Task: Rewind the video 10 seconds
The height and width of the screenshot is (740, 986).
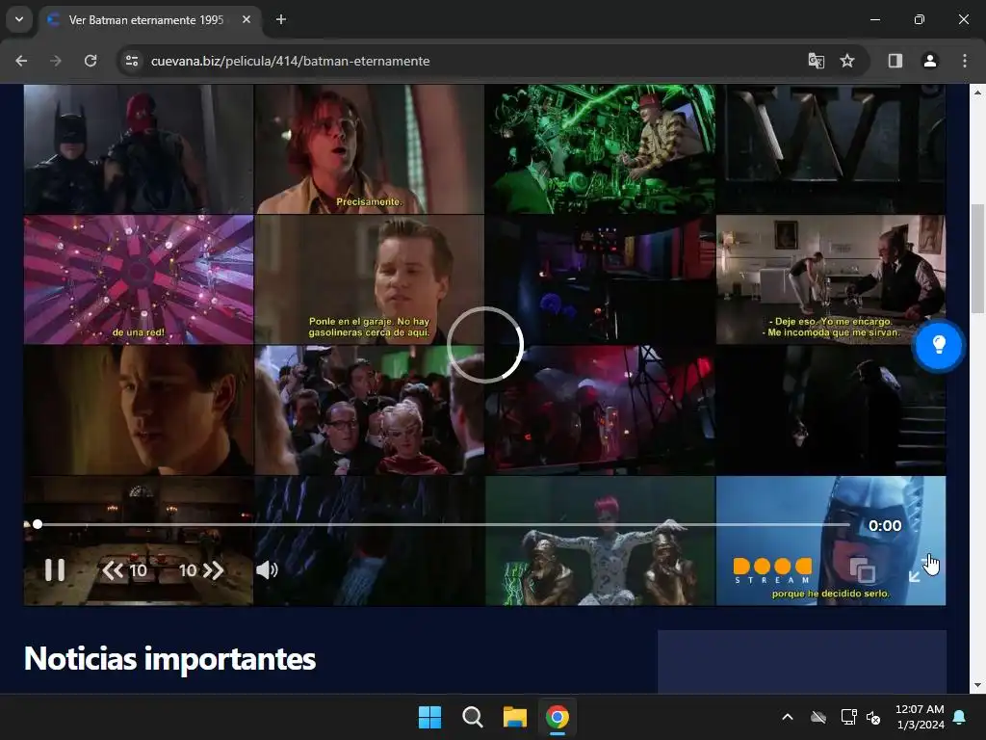Action: (124, 570)
